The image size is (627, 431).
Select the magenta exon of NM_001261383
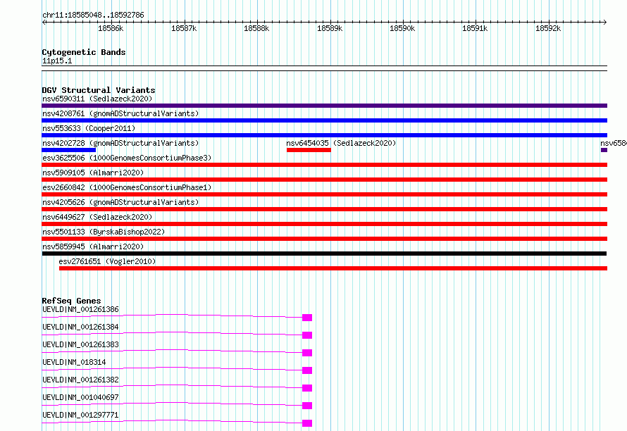click(x=307, y=353)
